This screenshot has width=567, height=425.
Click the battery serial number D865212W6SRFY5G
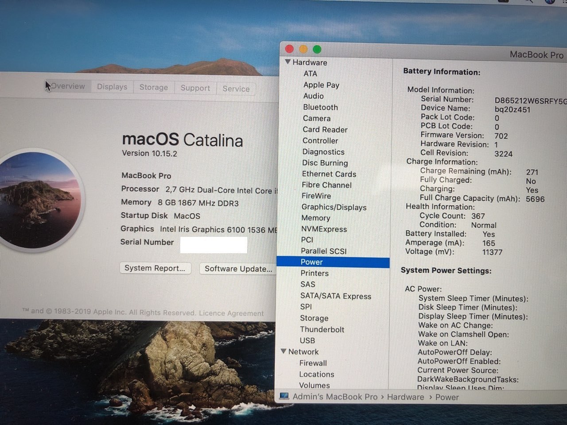531,101
